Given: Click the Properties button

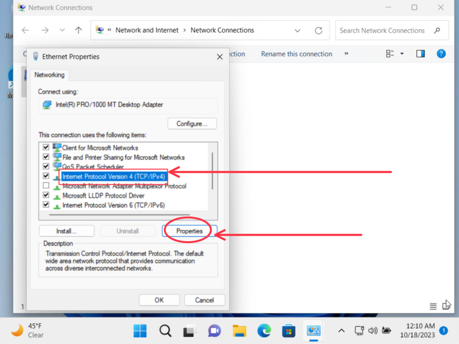Looking at the screenshot, I should [x=189, y=231].
